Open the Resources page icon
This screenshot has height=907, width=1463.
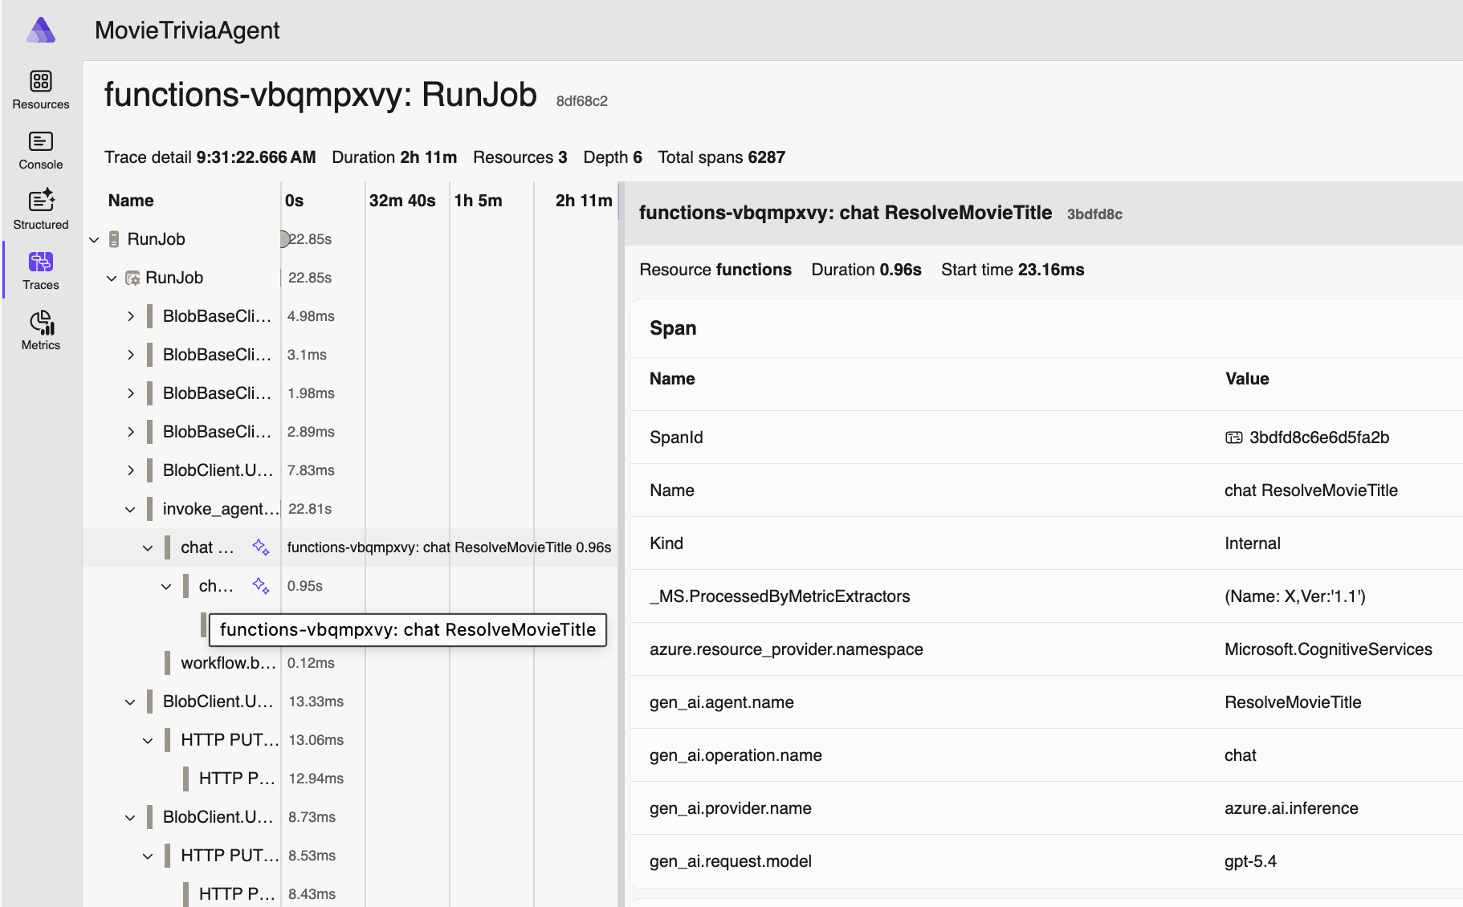(x=41, y=81)
